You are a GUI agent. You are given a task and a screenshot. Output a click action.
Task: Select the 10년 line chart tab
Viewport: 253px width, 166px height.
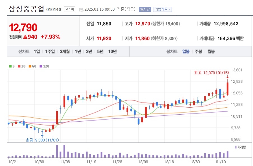[x=112, y=51]
